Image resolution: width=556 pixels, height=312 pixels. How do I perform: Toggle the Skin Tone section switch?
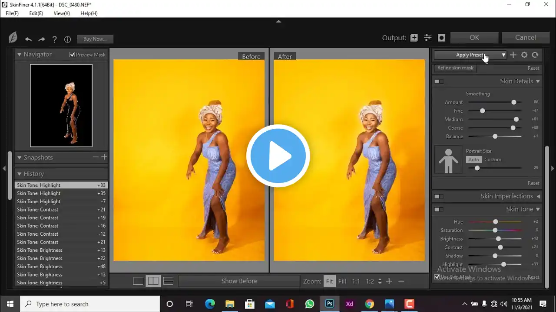(439, 210)
